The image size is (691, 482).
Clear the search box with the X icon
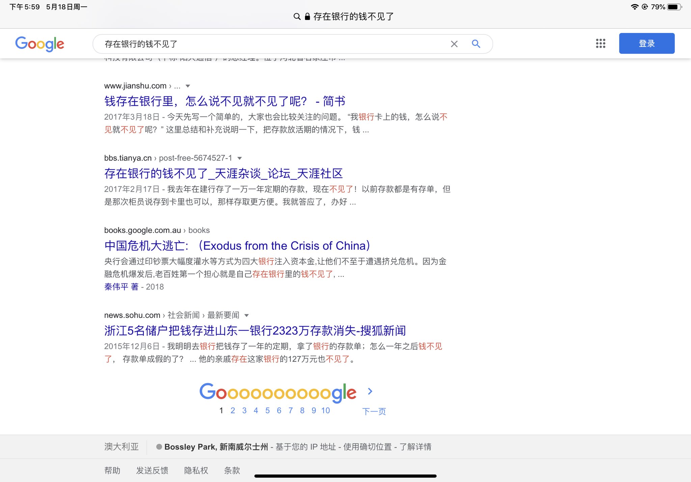click(454, 44)
